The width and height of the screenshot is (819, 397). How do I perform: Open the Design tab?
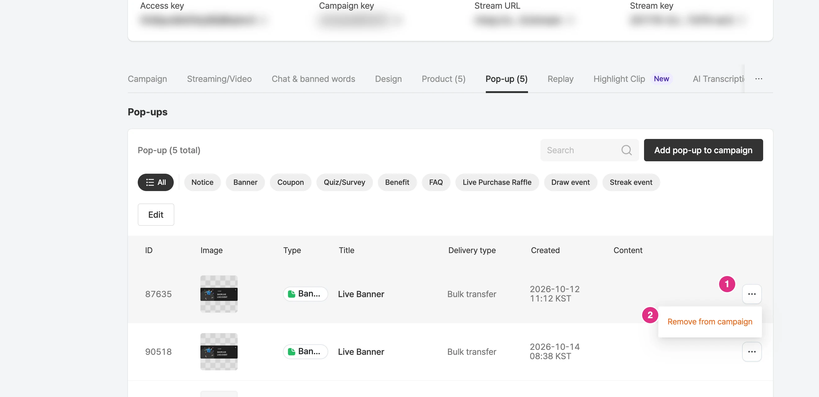[388, 79]
